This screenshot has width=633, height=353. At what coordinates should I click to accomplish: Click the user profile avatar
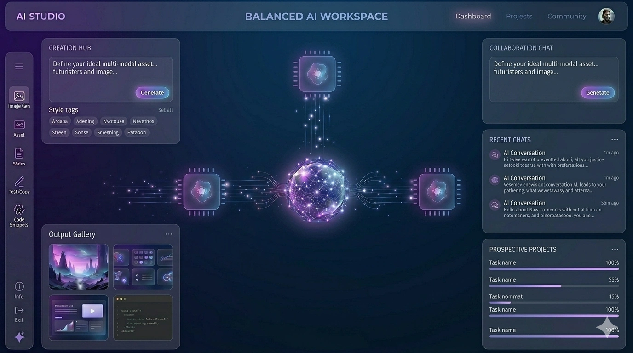click(x=606, y=17)
